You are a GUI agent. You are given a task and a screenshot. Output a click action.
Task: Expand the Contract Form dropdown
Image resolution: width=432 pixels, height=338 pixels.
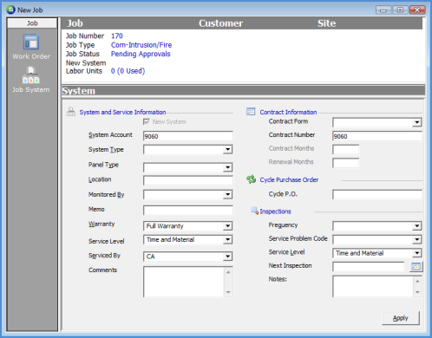(416, 122)
